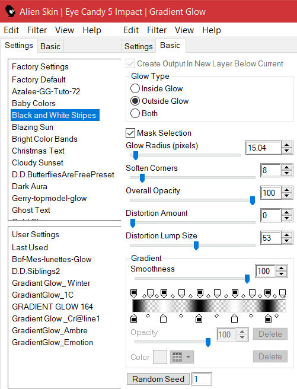
Task: Click the Alien Skin logo icon in title bar
Action: 10,11
